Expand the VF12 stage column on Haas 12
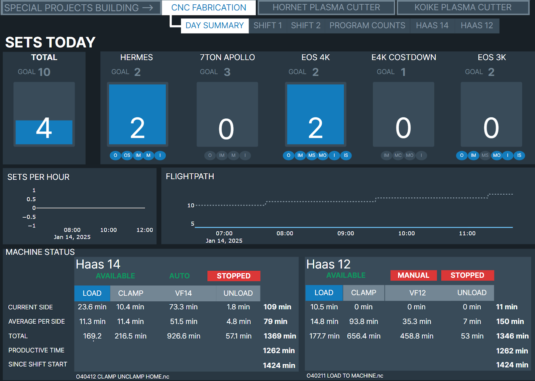The width and height of the screenshot is (535, 381). (416, 293)
